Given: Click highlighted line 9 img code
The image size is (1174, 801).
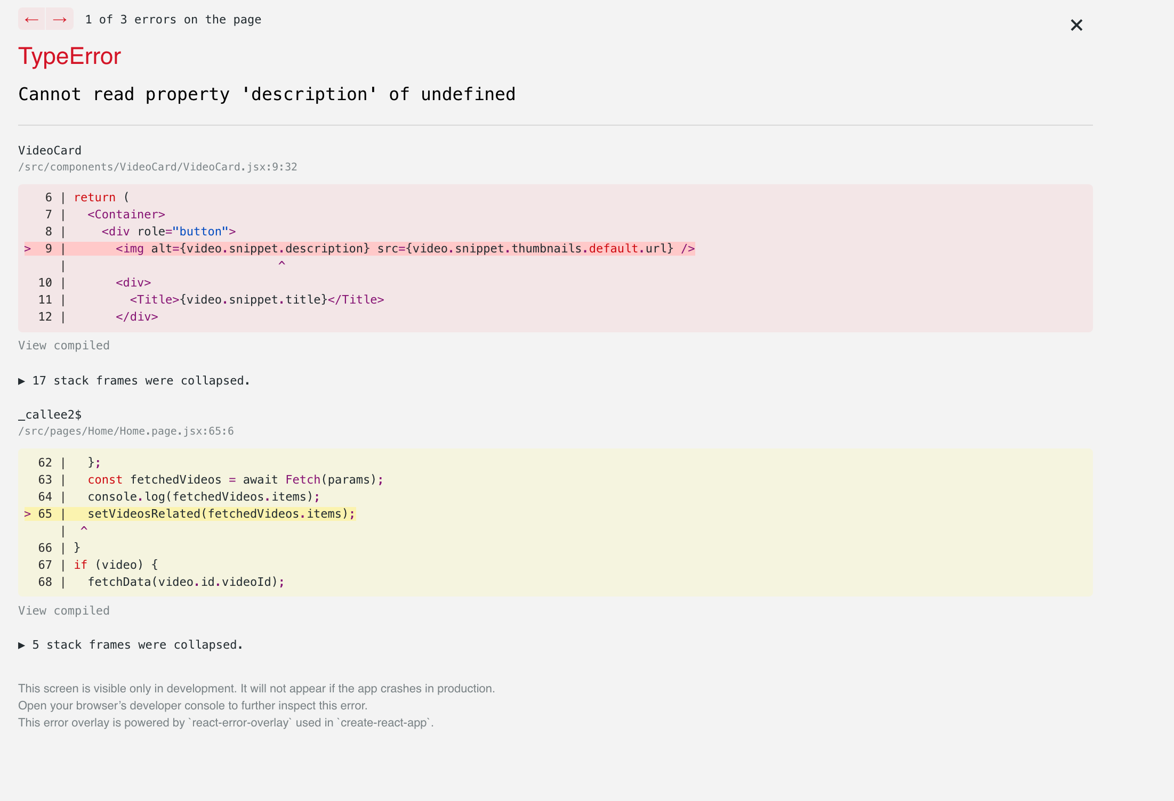Looking at the screenshot, I should pyautogui.click(x=405, y=249).
